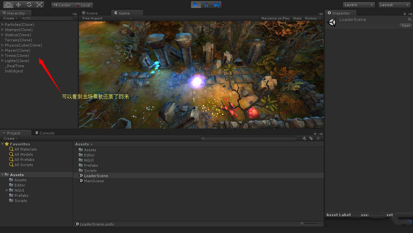Screen dimensions: 413x233
Task: Switch to the Hierarchy tab
Action: 16,13
